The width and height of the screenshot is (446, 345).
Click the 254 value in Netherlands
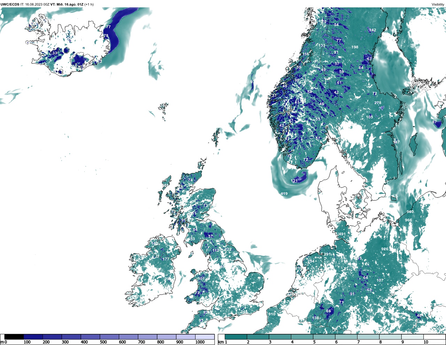pos(311,261)
